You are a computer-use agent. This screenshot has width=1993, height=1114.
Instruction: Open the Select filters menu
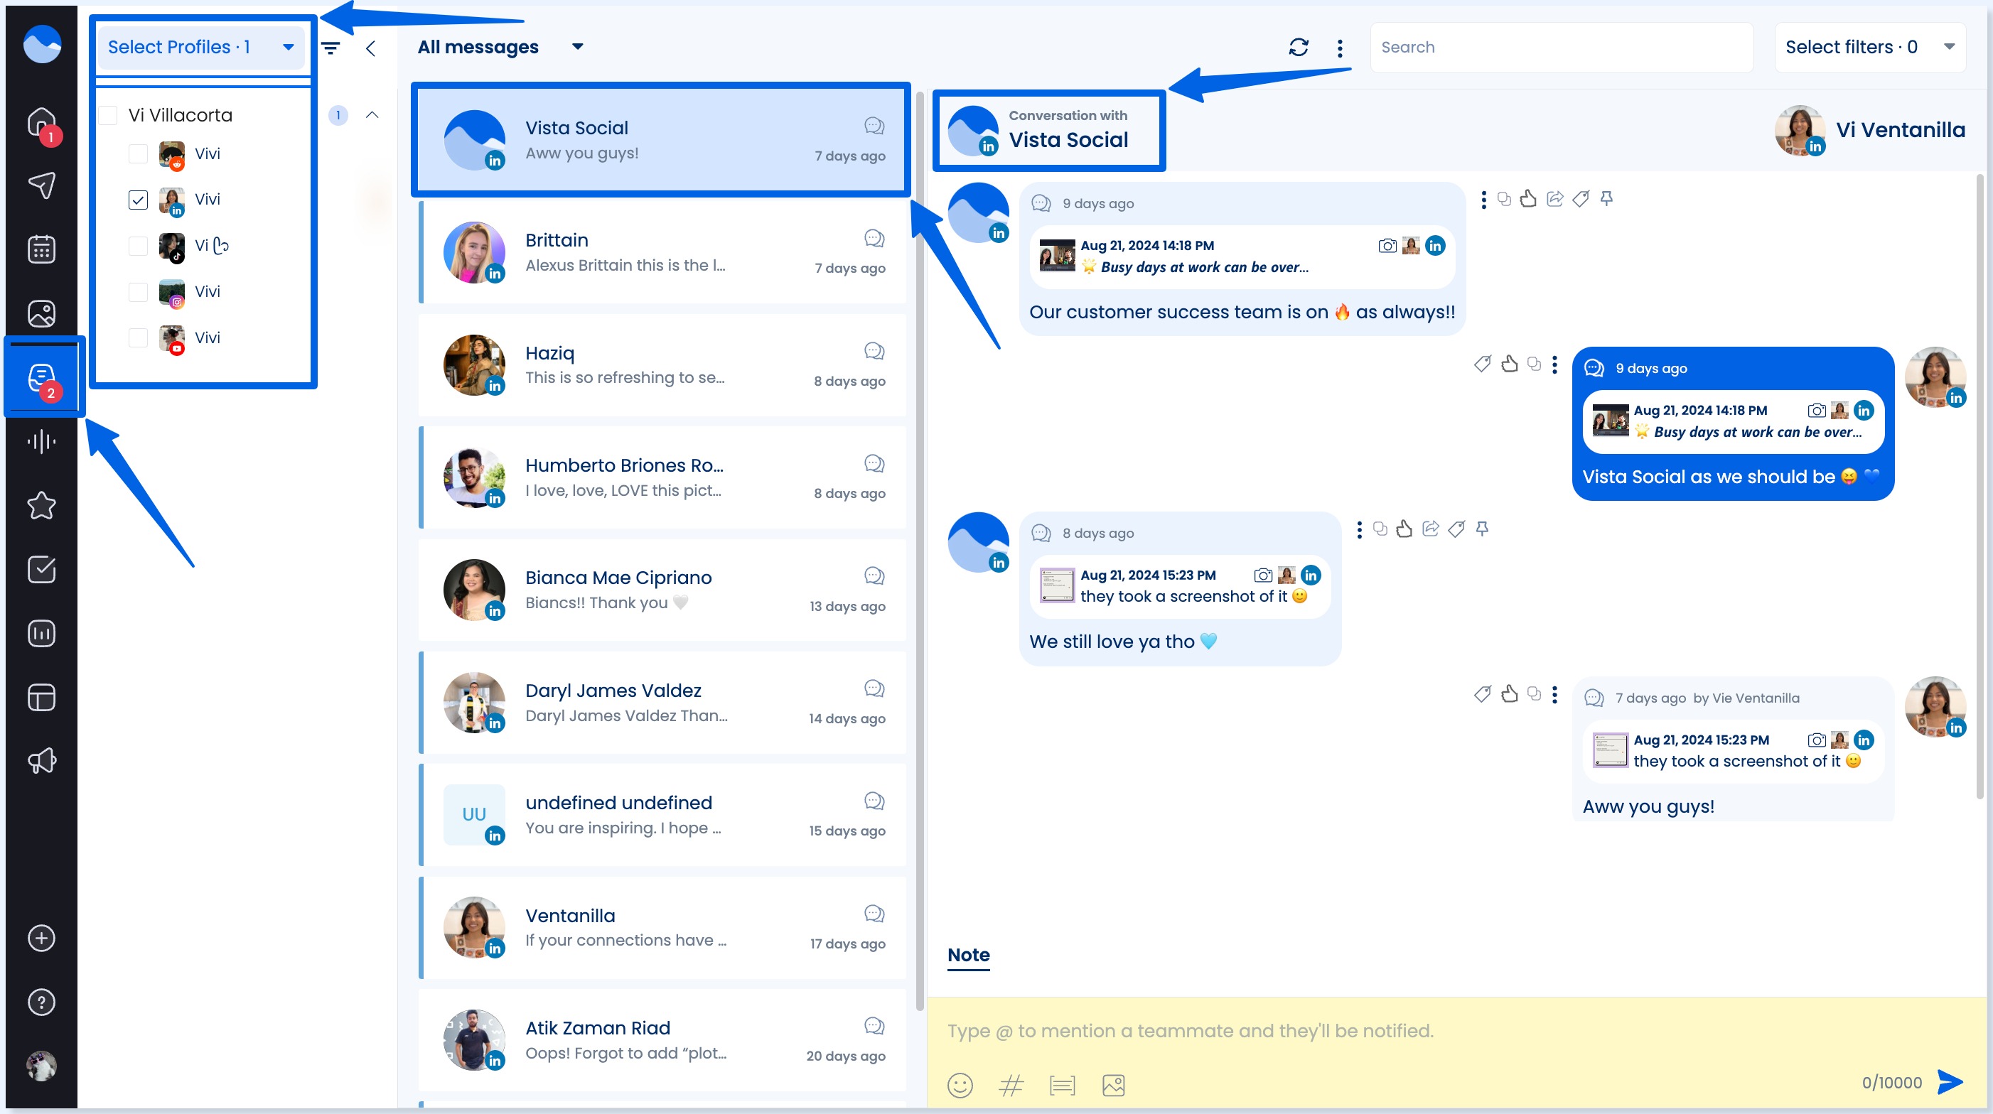point(1869,46)
